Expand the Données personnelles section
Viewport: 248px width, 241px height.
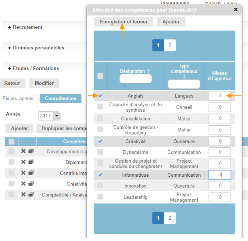(36, 48)
